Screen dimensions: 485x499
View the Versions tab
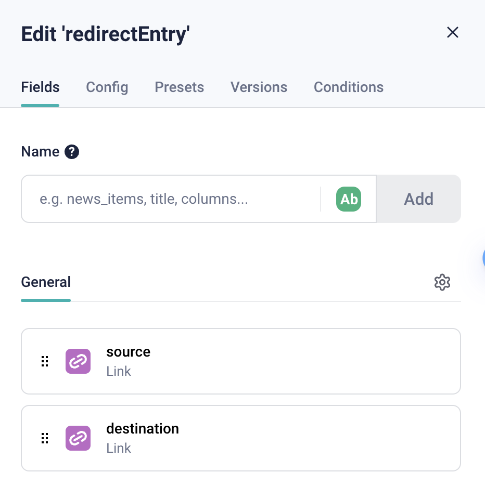pos(259,87)
